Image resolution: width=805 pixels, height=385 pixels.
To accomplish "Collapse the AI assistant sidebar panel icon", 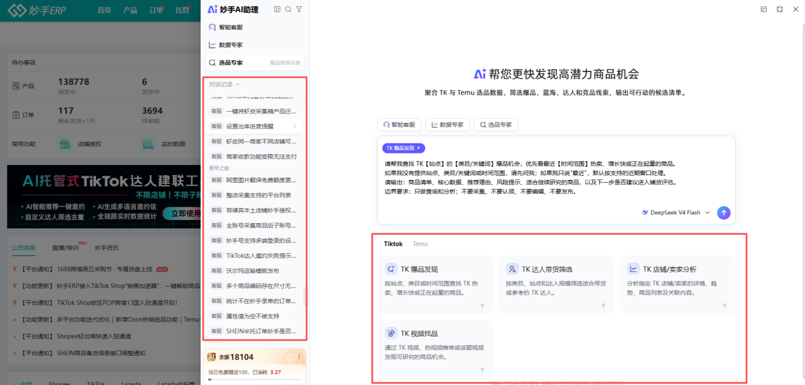I will pos(277,10).
